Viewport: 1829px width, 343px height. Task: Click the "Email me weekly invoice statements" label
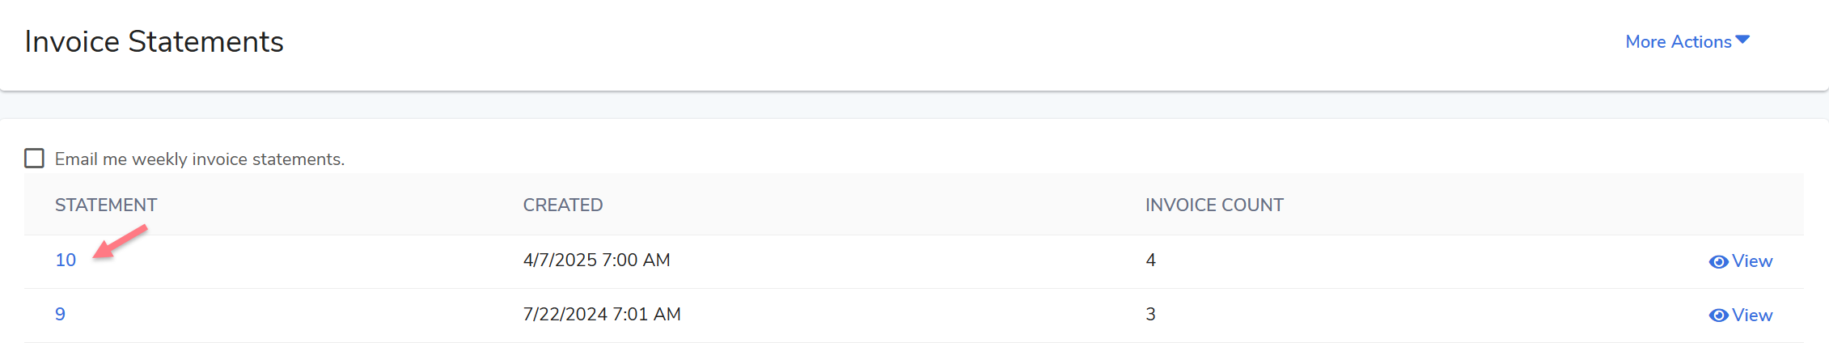click(x=200, y=159)
